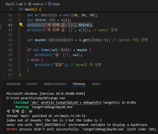
Task: Click 'index out of bounds' terminal message
Action: click(25, 120)
